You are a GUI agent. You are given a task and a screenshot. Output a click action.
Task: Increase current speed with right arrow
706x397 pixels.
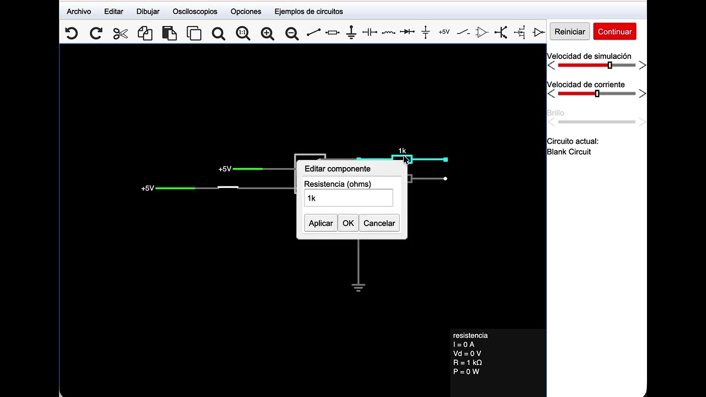[642, 94]
